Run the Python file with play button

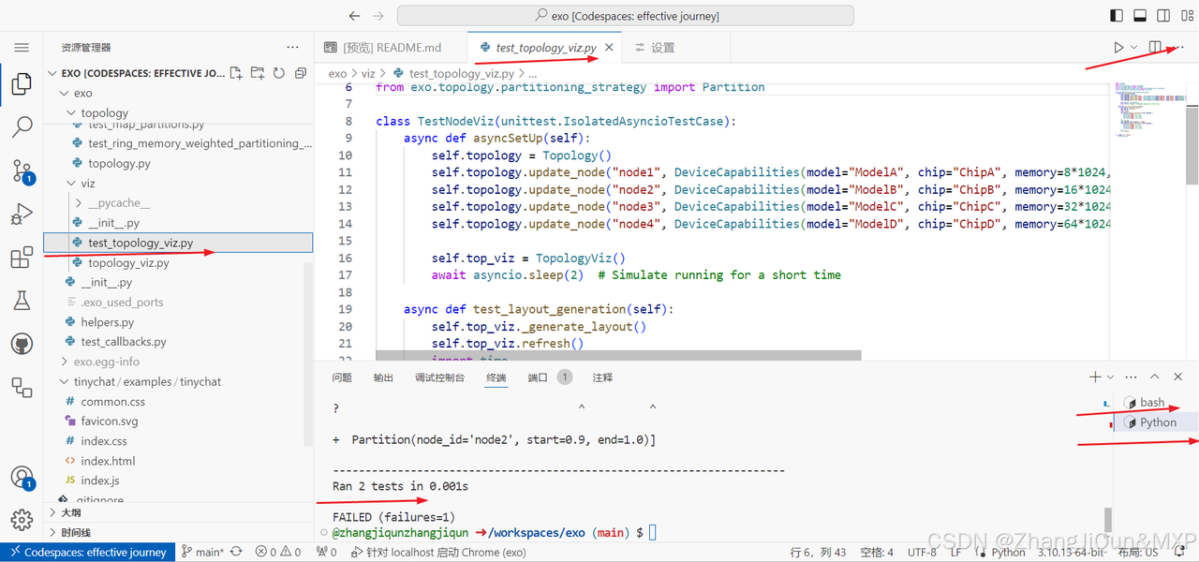pos(1118,47)
